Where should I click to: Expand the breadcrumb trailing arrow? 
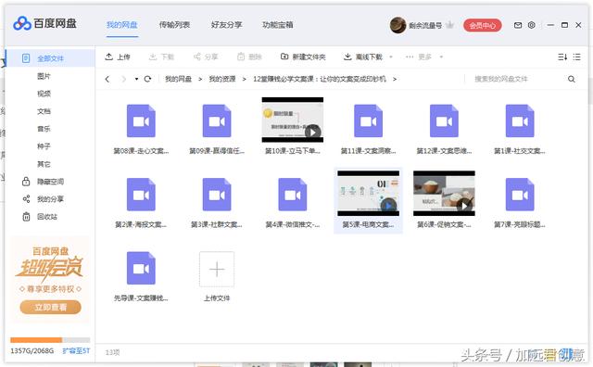395,79
